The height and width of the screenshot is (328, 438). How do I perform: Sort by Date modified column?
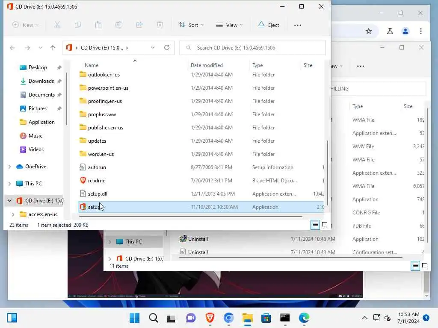tap(207, 65)
